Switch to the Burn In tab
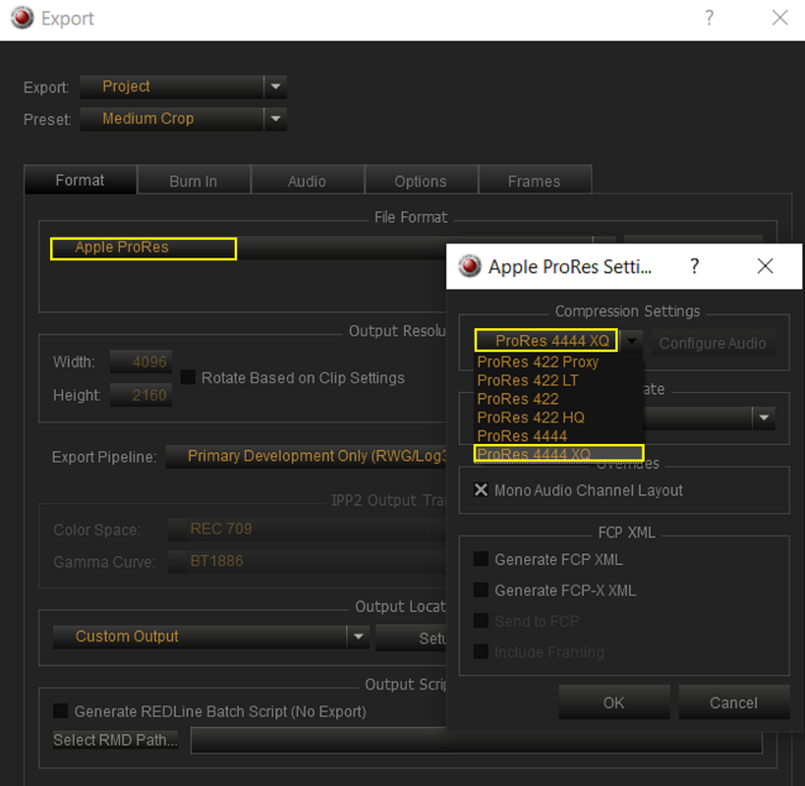This screenshot has width=805, height=786. tap(194, 181)
